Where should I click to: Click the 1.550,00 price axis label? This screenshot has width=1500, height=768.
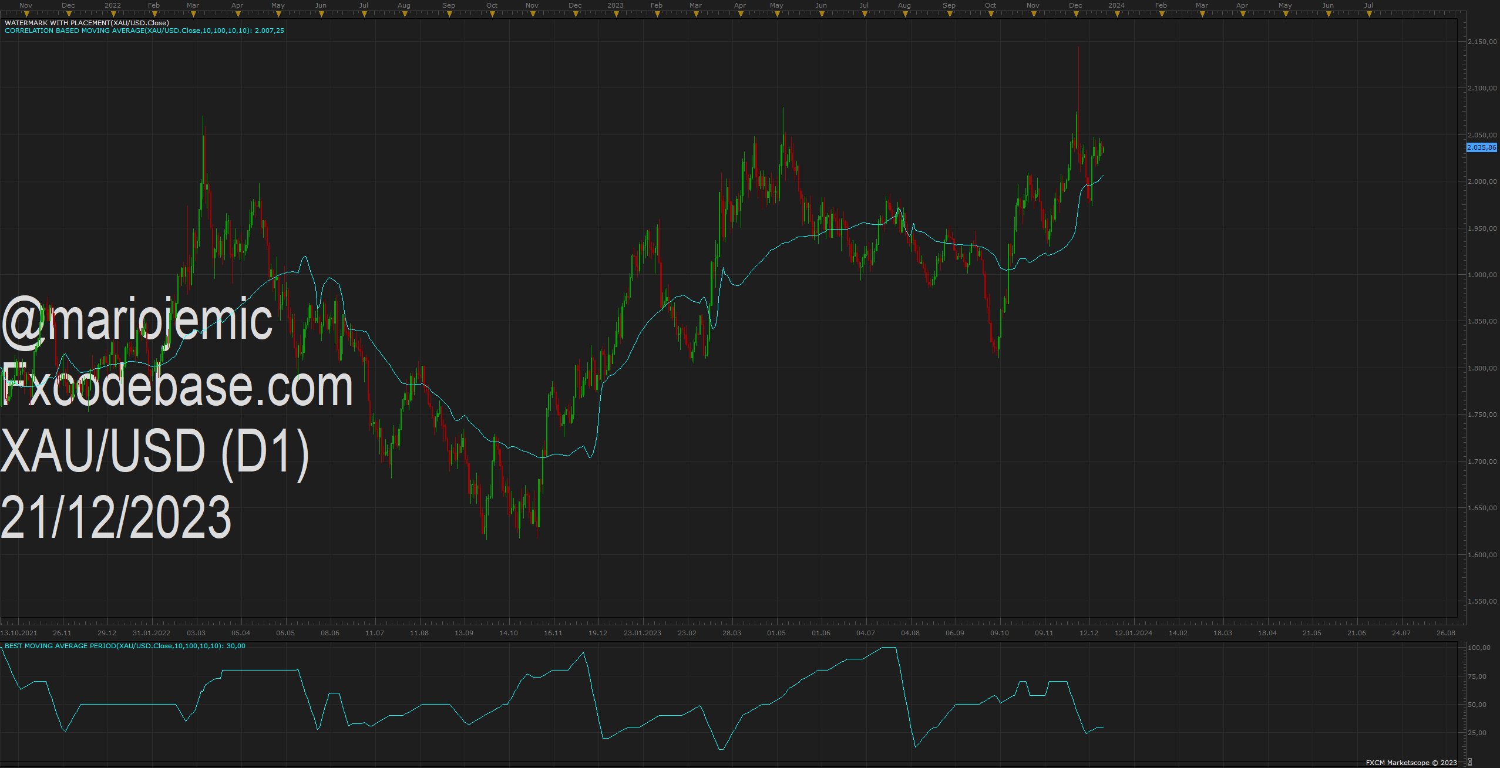tap(1482, 601)
